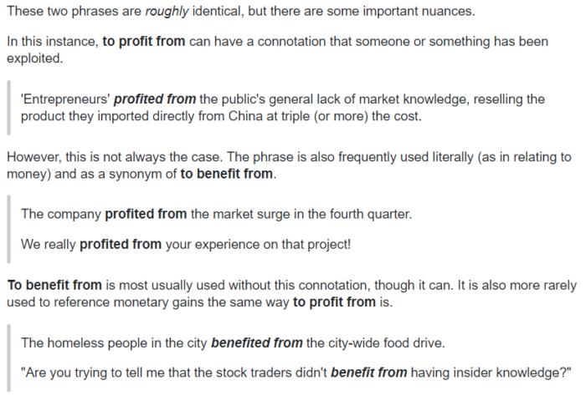The height and width of the screenshot is (401, 586).
Task: Click "profited from" in the company market surge sentence
Action: click(146, 214)
